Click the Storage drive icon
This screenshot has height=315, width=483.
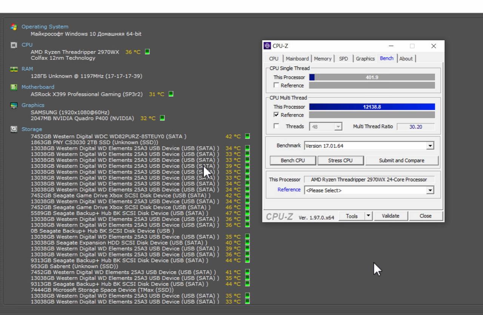14,129
